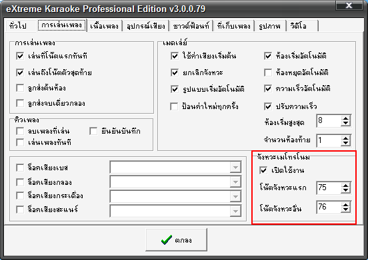368x260 pixels.
Task: Decrease จำนวนห้องท้าย with down arrow
Action: coord(345,143)
